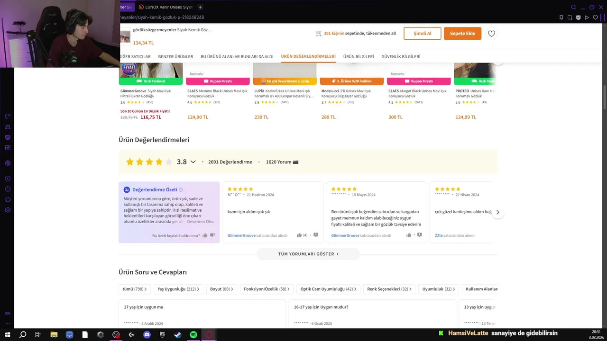Select 'tümü (790)' question filter

tap(135, 289)
